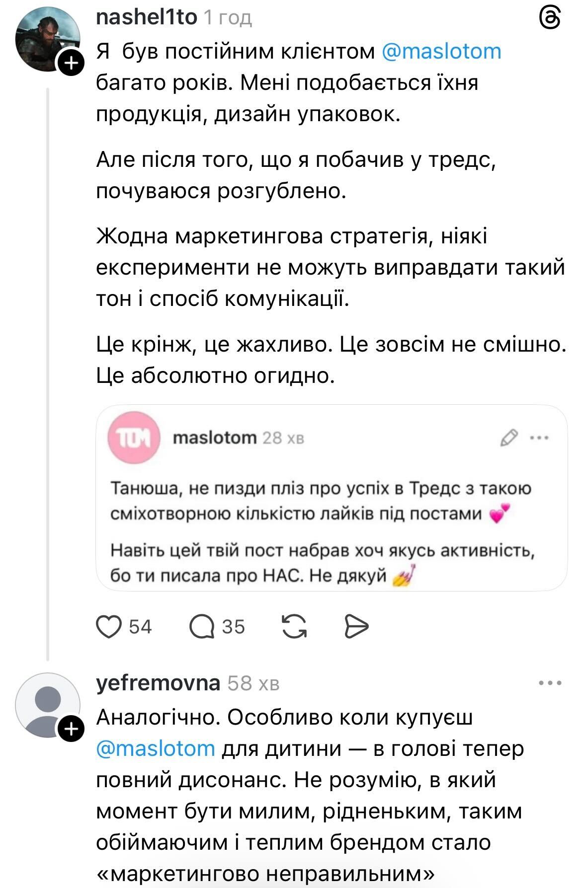This screenshot has height=888, width=586.
Task: View yefremovna's default avatar
Action: [x=46, y=705]
